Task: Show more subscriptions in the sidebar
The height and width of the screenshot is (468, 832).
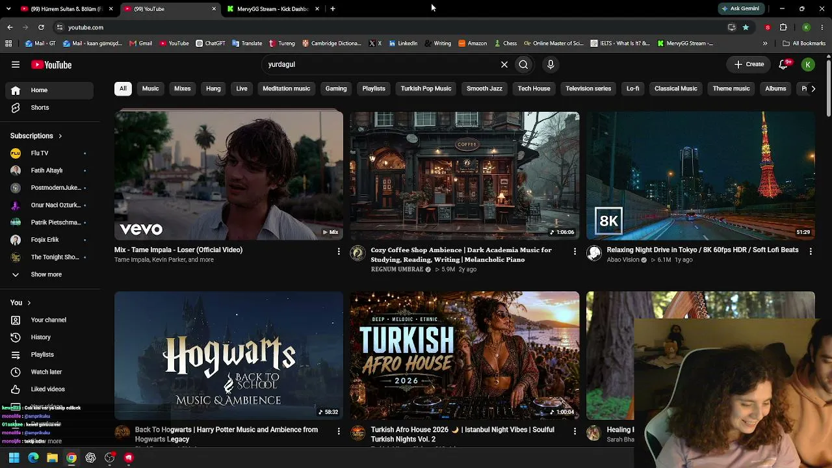Action: click(50, 274)
